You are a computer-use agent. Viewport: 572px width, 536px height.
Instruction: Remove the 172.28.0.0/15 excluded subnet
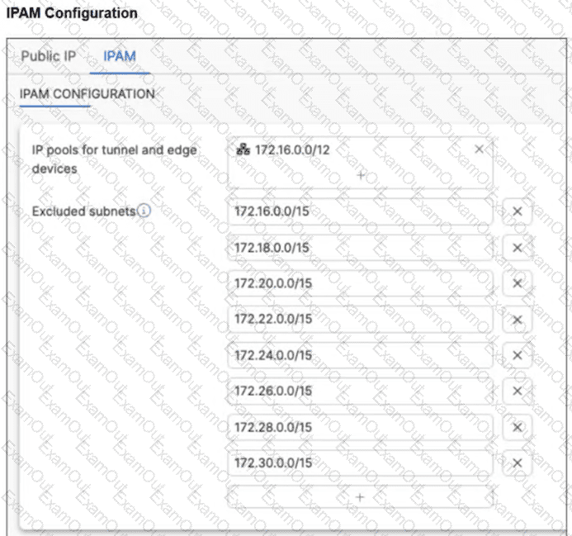point(517,427)
